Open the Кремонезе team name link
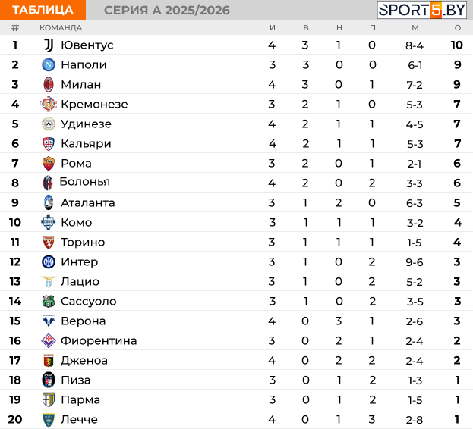 [x=94, y=104]
